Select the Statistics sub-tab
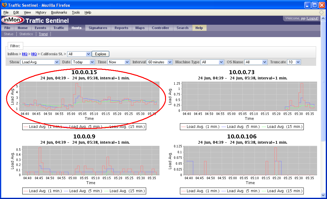 (x=26, y=34)
